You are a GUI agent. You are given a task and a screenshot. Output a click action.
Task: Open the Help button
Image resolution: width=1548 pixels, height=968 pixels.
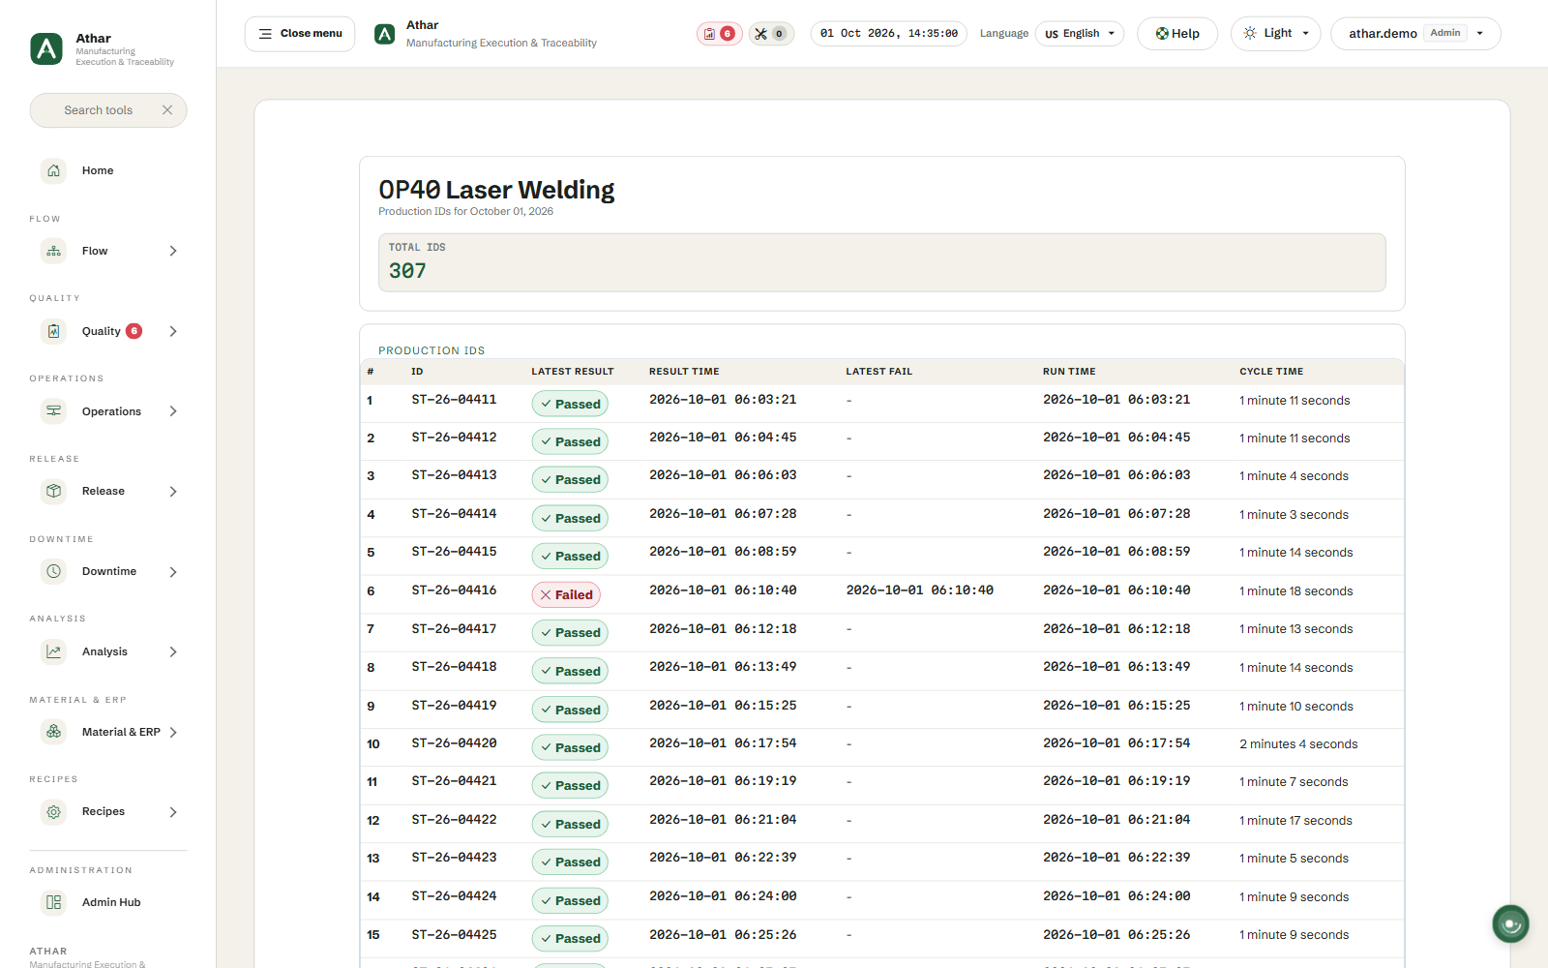coord(1177,34)
